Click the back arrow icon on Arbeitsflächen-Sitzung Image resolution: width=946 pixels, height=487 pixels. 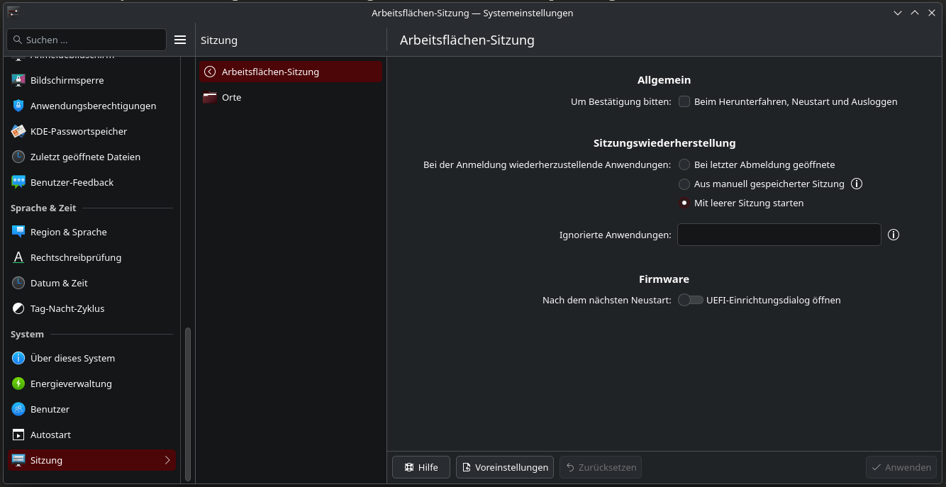click(x=209, y=72)
